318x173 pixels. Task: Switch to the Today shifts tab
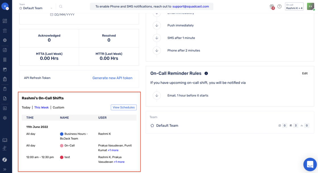click(x=26, y=107)
